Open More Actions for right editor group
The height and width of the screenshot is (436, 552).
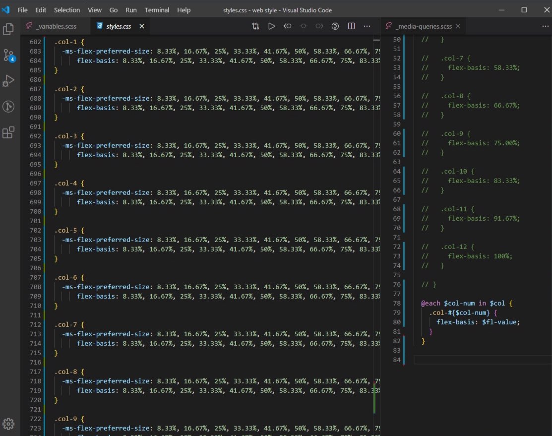point(546,26)
